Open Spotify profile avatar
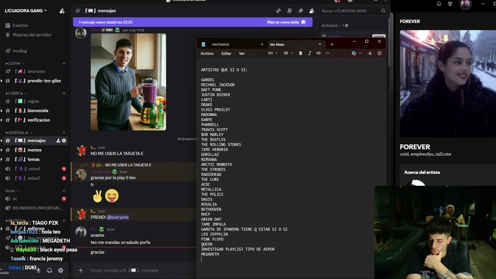 pos(465,4)
